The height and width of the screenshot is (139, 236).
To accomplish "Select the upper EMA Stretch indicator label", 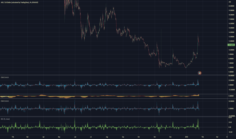I will coord(5,77).
